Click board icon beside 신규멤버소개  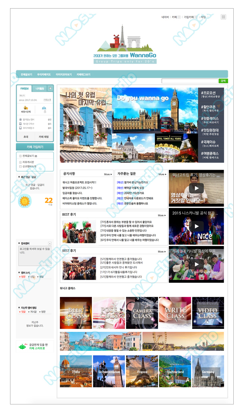20,166
